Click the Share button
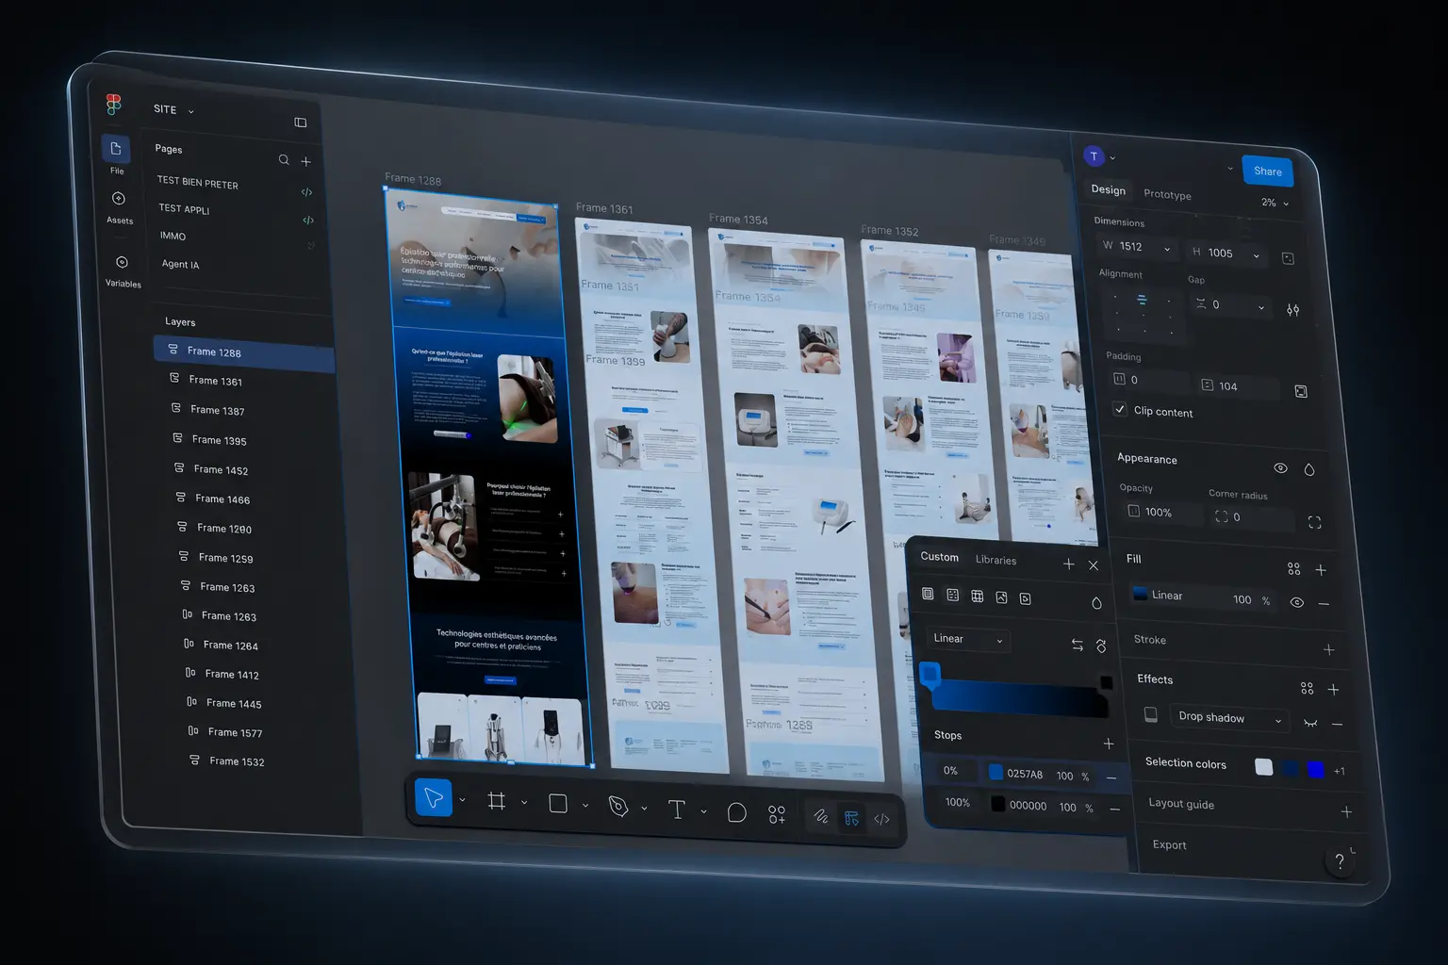 pos(1268,171)
